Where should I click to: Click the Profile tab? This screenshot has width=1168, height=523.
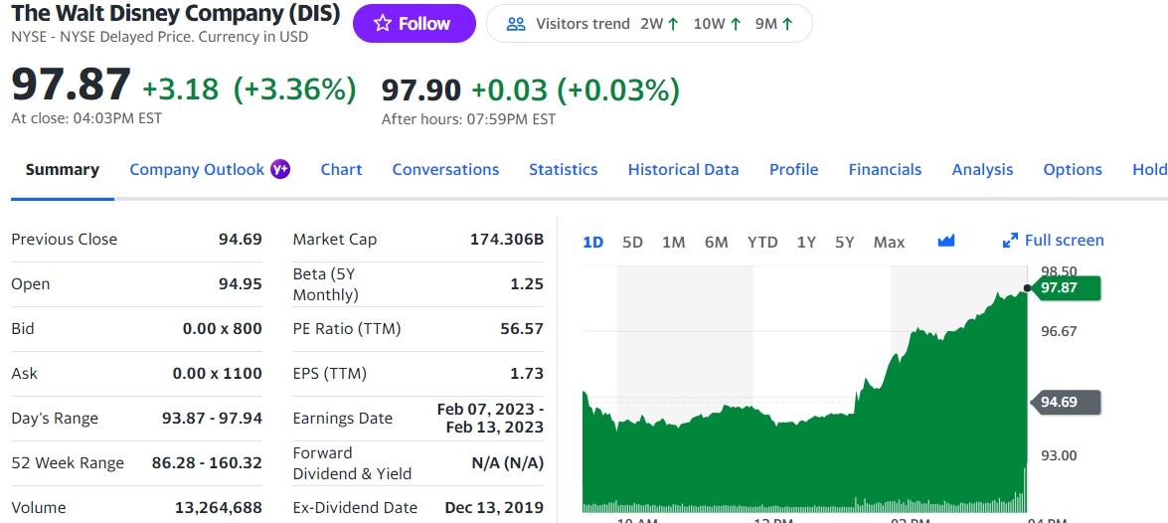(x=793, y=170)
